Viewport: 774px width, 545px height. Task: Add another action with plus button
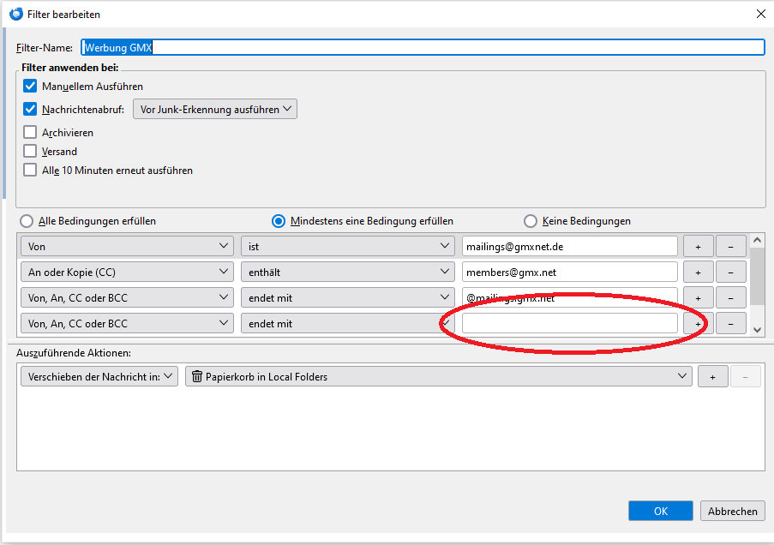[x=712, y=377]
